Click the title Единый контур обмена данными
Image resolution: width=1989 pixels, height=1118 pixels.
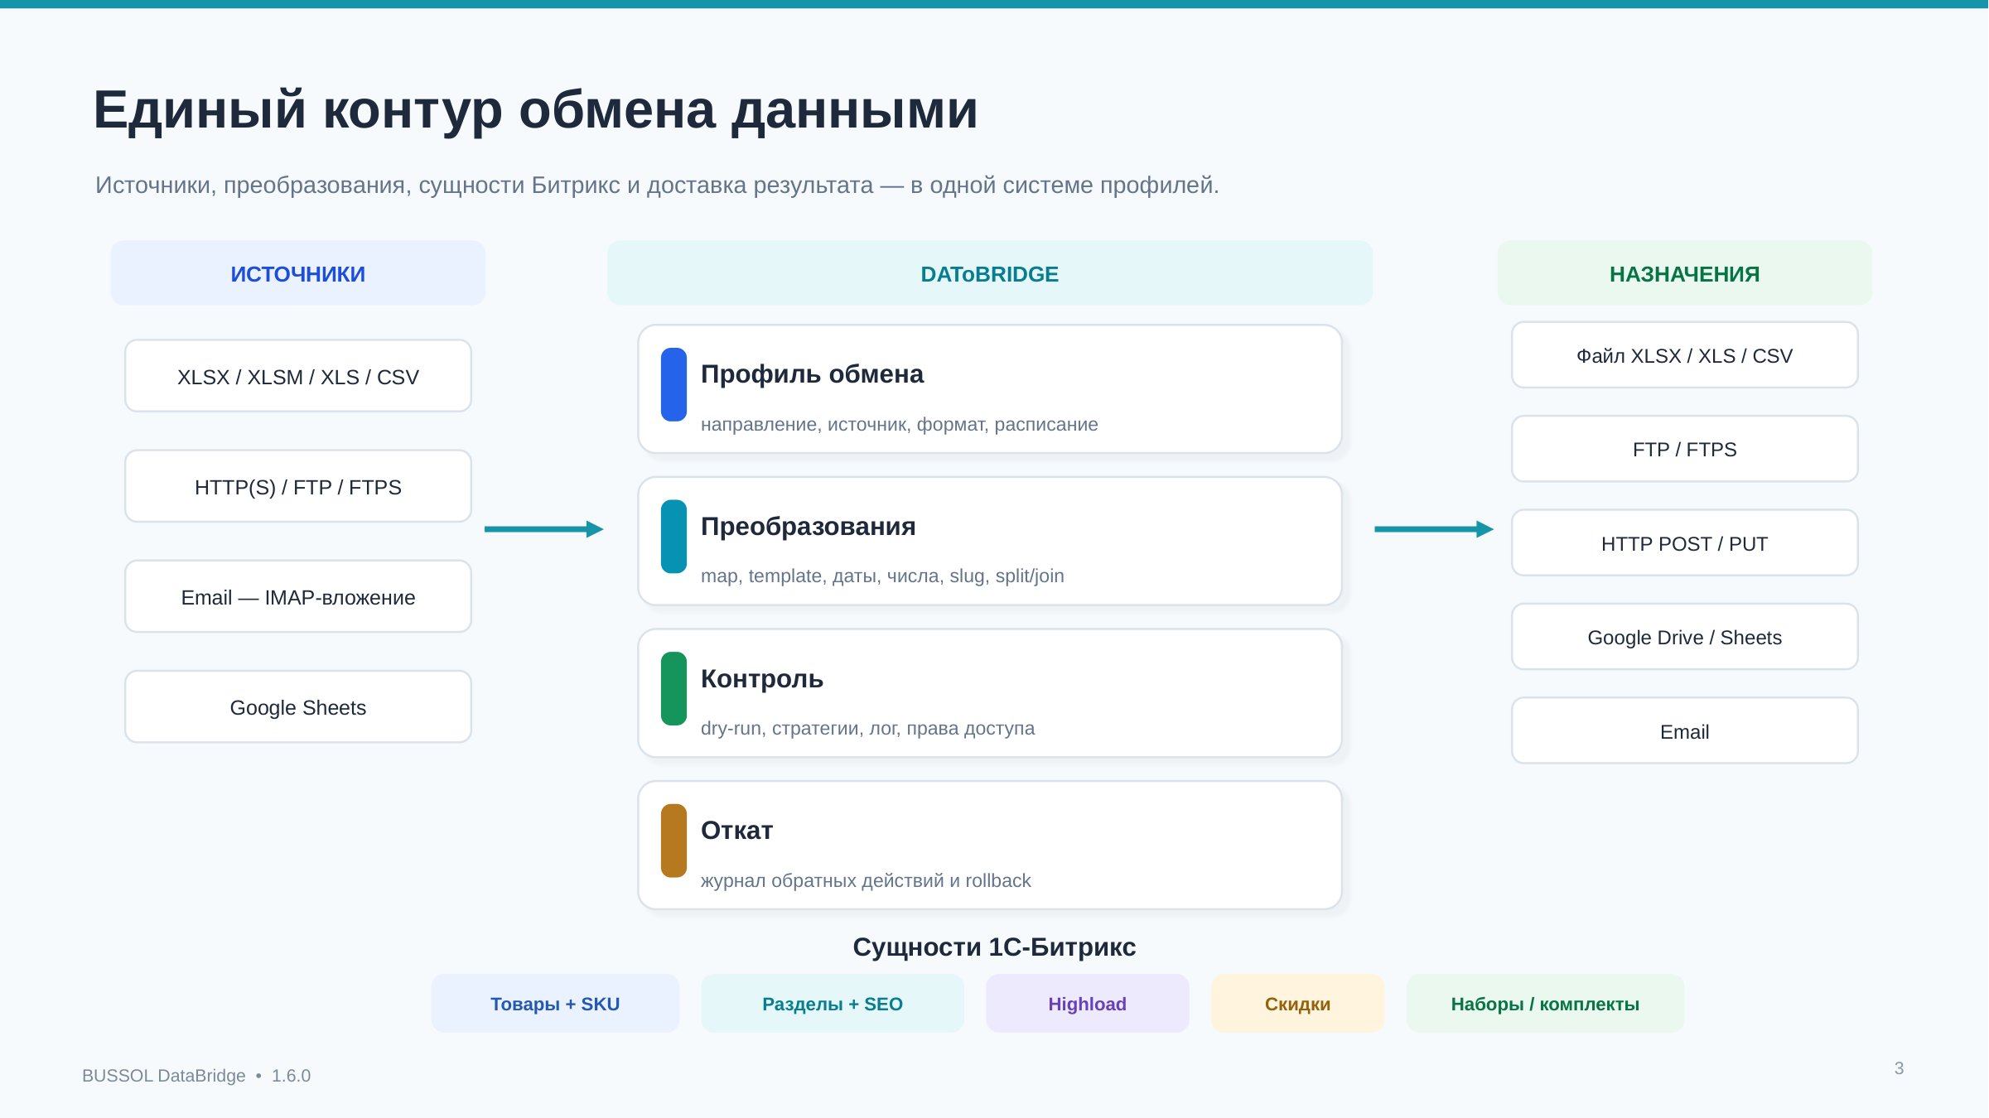[x=536, y=110]
